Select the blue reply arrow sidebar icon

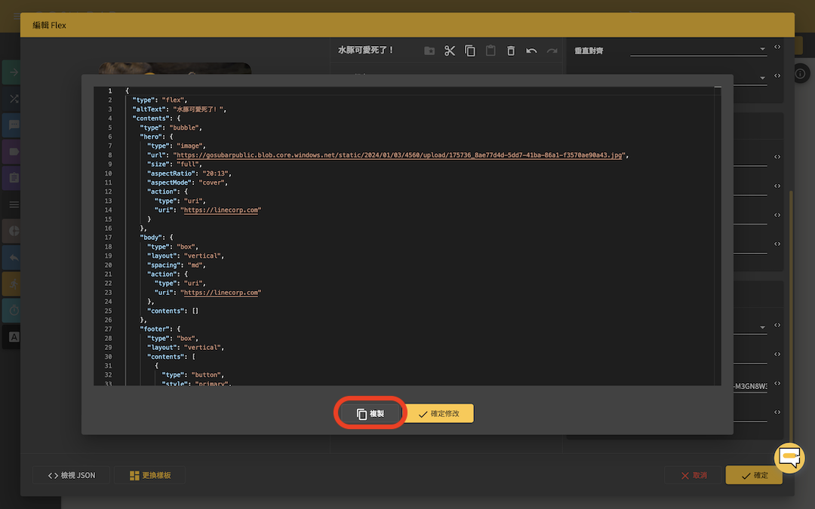point(13,258)
